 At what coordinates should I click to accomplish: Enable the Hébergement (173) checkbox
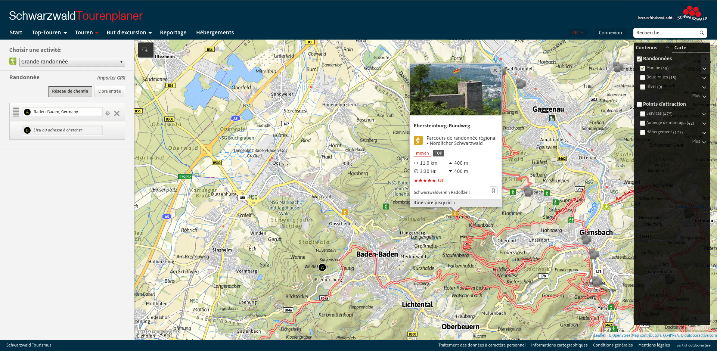point(643,133)
